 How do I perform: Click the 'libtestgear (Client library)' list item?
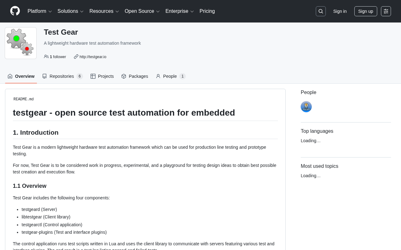(46, 217)
